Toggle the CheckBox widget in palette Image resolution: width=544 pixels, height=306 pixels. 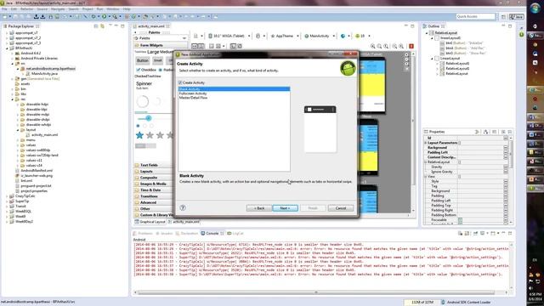pos(146,70)
